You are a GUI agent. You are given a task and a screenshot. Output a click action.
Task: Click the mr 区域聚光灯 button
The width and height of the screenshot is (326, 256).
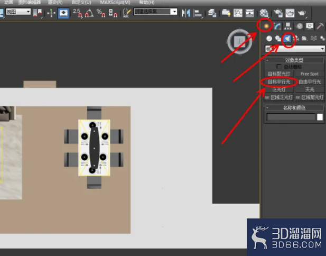point(310,97)
